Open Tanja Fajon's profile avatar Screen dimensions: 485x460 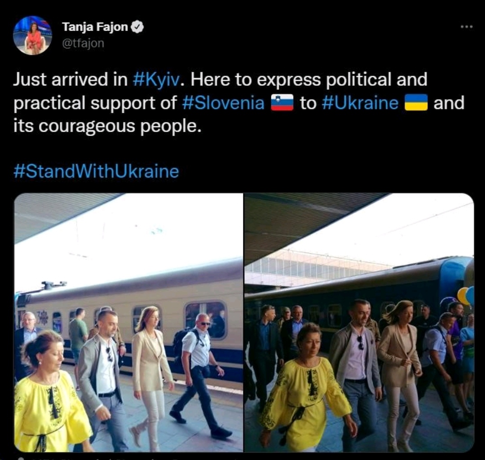[32, 35]
